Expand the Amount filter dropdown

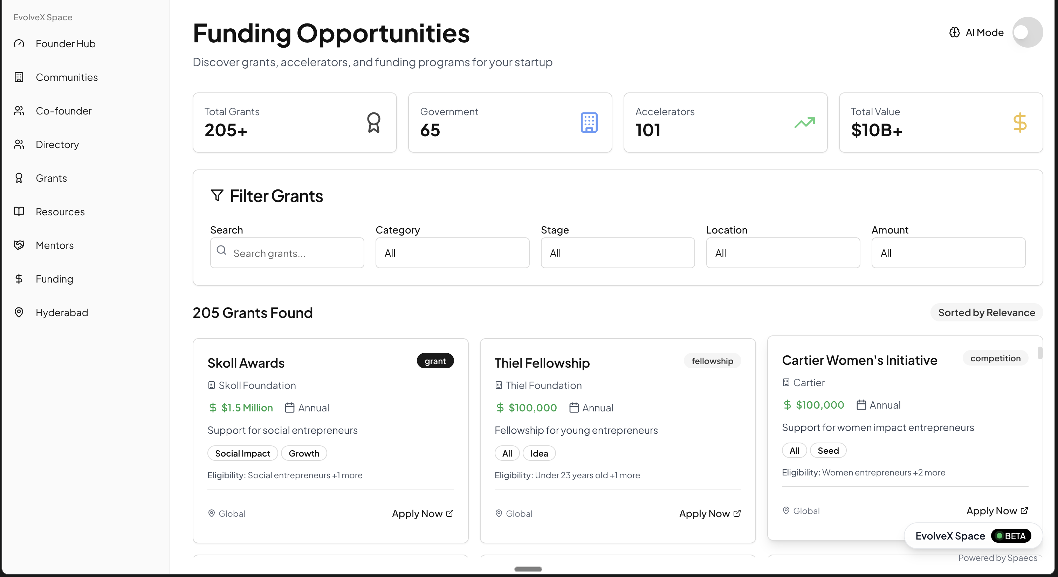click(948, 253)
